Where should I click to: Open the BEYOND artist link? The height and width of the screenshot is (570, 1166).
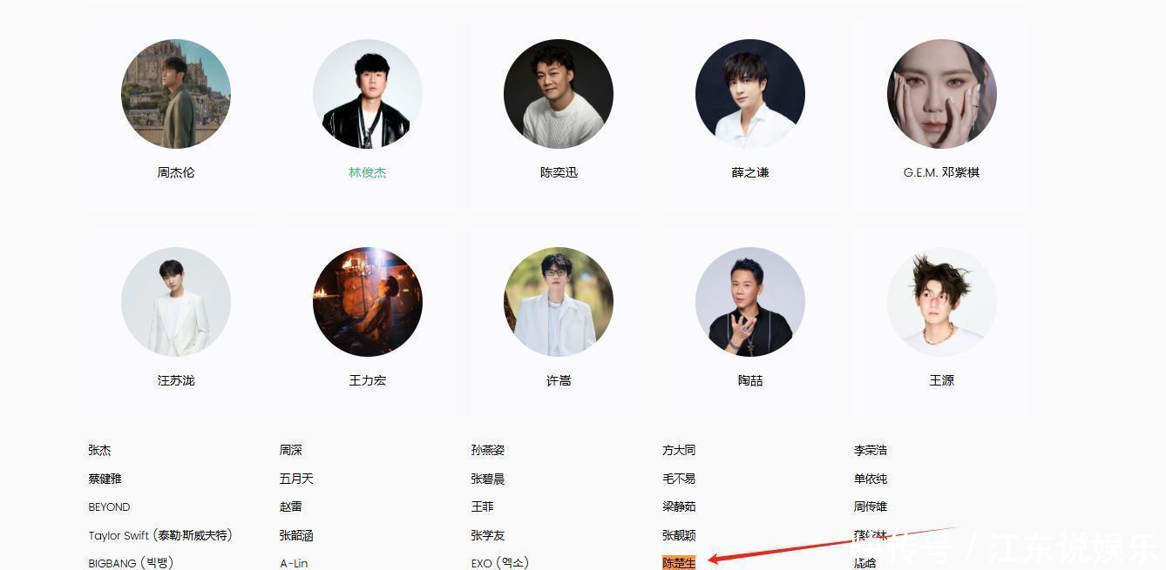[109, 506]
